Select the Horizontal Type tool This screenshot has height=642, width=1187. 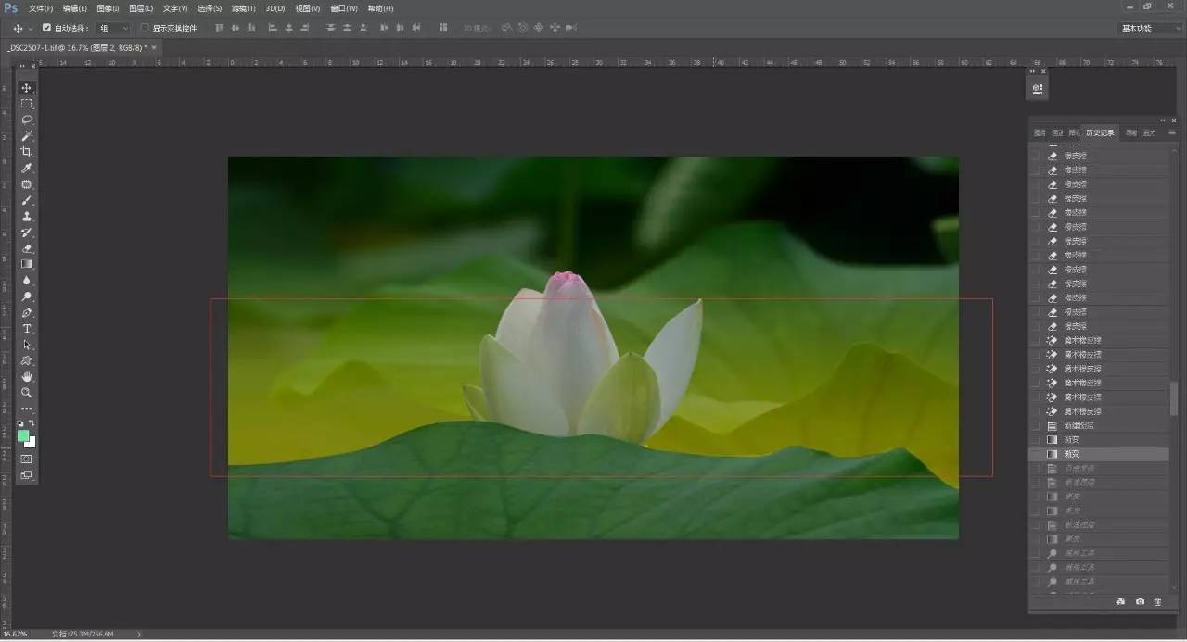point(27,329)
